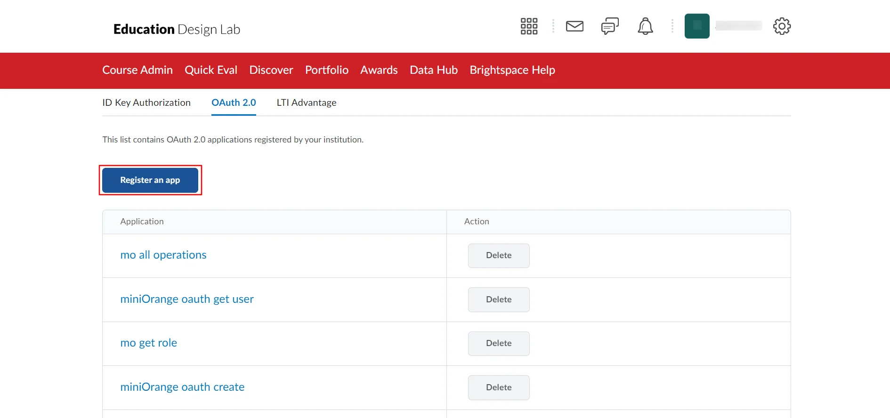This screenshot has width=890, height=418.
Task: Delete the 'miniOrange oauth get user' app
Action: coord(499,300)
